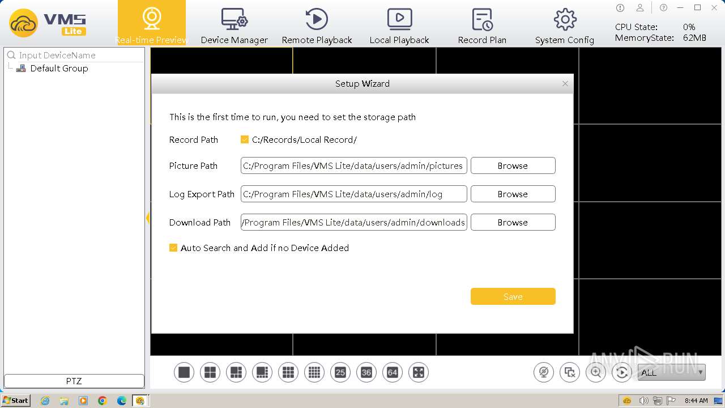
Task: Collapse the left device panel arrow
Action: click(148, 218)
